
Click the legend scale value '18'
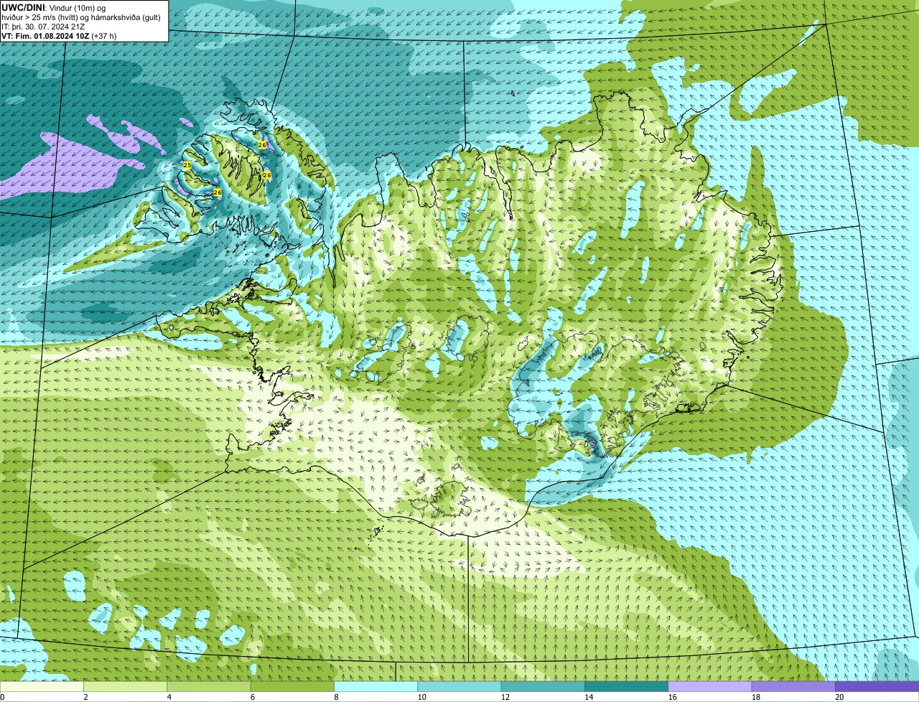[x=756, y=697]
